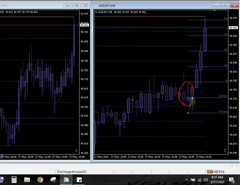Click the AUDJPY,M5 window title text
The width and height of the screenshot is (240, 185).
(107, 6)
